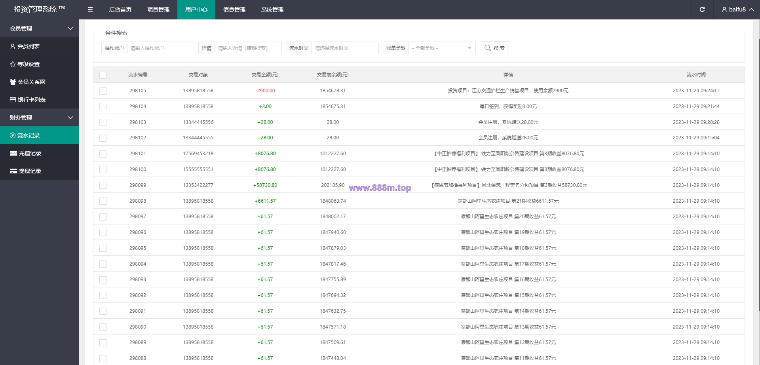760x365 pixels.
Task: Click the 交易前余额(元) column header
Action: [x=333, y=75]
